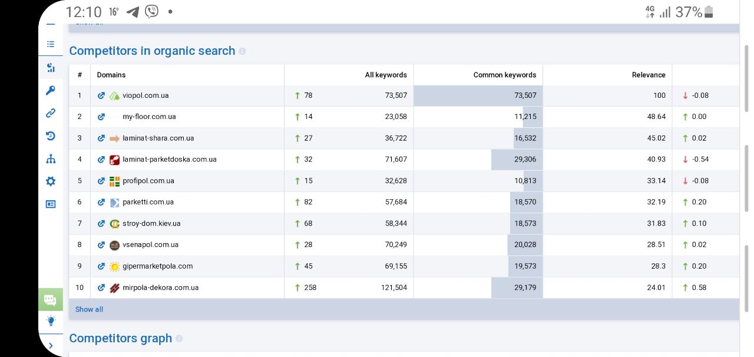
Task: Open laminat-parketdoska.com.ua domain link
Action: [x=170, y=160]
